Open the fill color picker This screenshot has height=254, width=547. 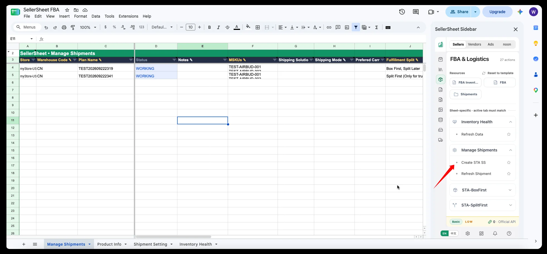pyautogui.click(x=248, y=27)
